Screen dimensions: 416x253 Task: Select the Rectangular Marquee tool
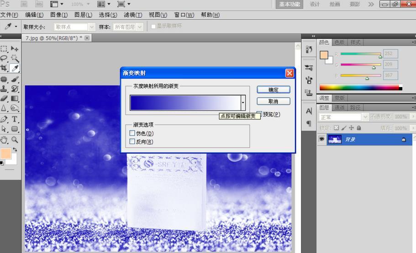pos(4,49)
